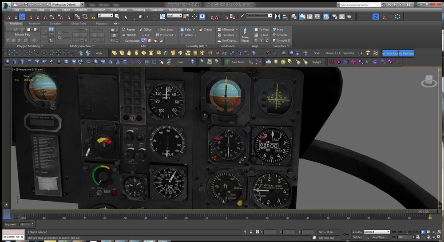Toggle the selection lock icon in status bar

coord(251,232)
